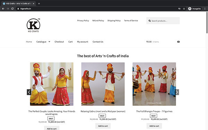Screen dimensions: 208x130
Task: Open the Terms of Service link
Action: 131,20
